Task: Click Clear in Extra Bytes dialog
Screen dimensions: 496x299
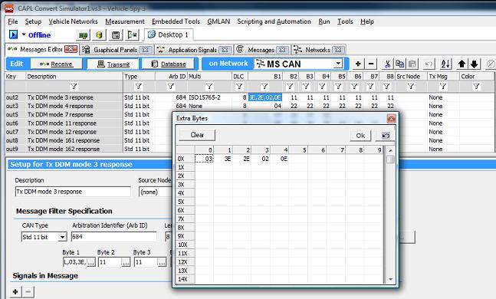Action: (x=197, y=135)
